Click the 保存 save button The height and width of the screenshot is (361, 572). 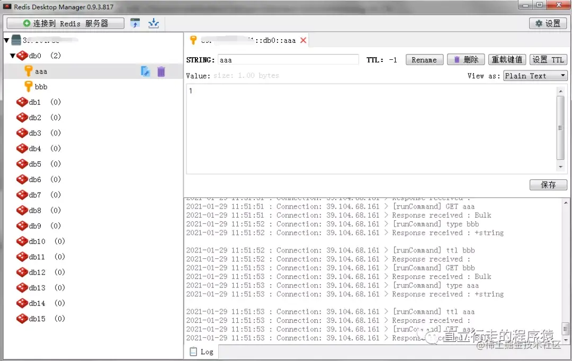coord(548,185)
